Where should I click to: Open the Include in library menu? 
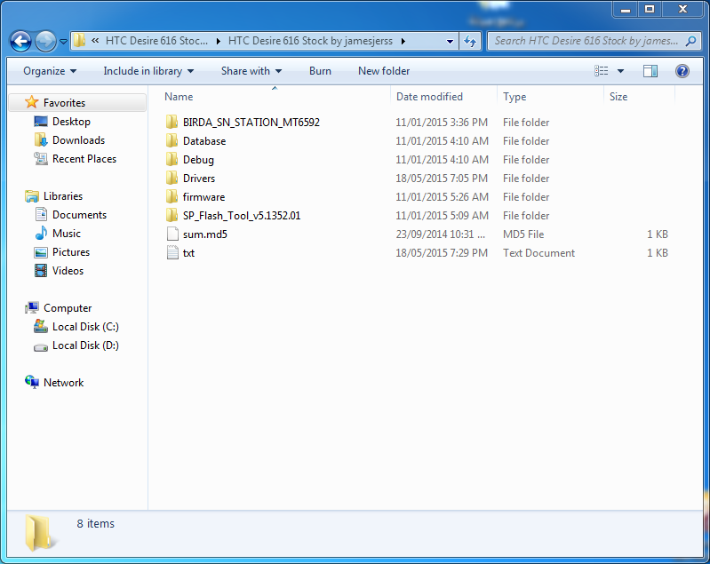click(148, 71)
